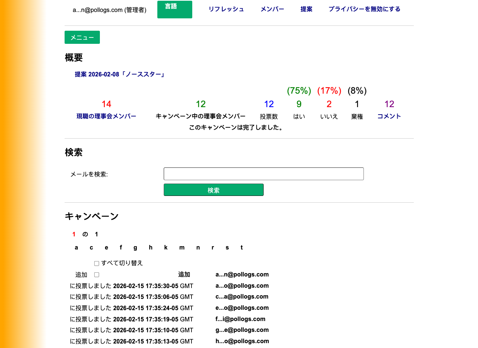Open the メンバー page
The height and width of the screenshot is (348, 478).
pyautogui.click(x=272, y=9)
